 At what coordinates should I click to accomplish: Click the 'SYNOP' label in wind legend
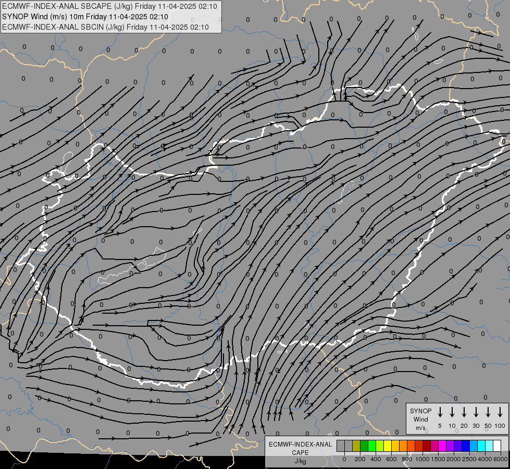click(420, 411)
